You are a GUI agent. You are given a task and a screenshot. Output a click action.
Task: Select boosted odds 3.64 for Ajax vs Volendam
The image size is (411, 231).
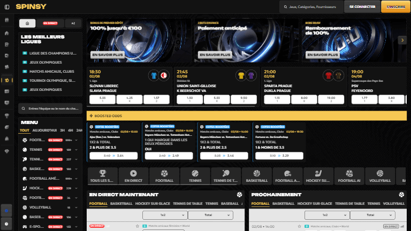pos(113,156)
